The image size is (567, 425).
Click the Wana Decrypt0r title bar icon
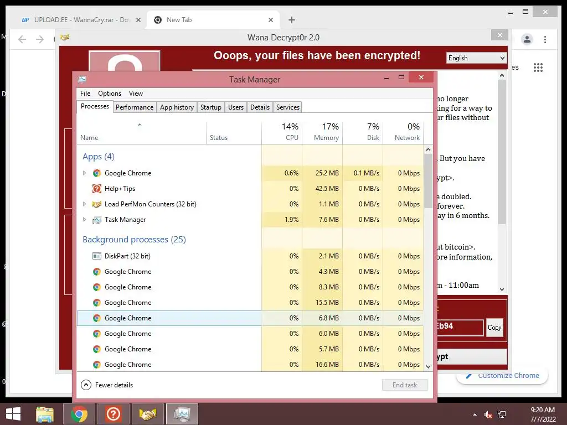tap(65, 37)
